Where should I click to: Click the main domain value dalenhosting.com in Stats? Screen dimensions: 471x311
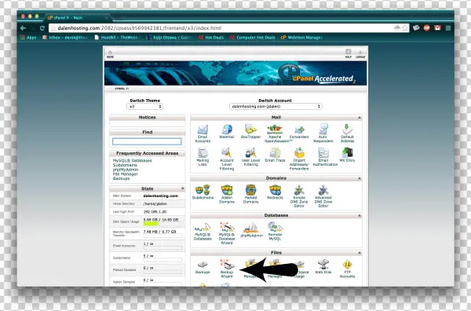tap(161, 196)
